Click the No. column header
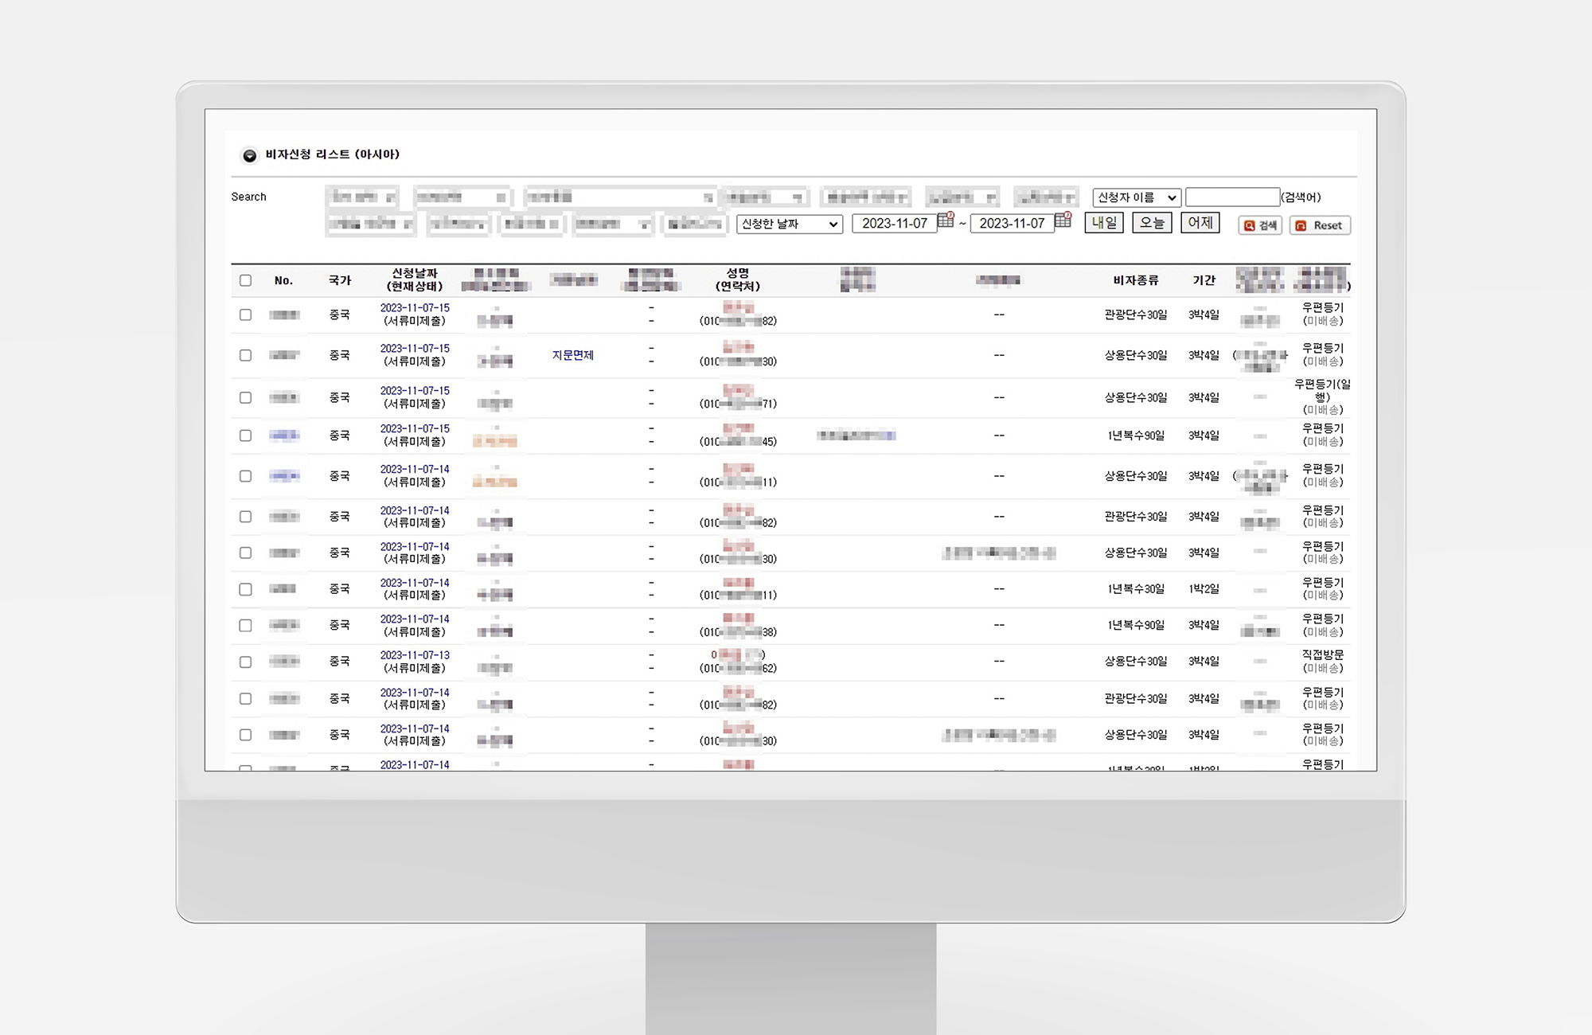 click(x=283, y=280)
